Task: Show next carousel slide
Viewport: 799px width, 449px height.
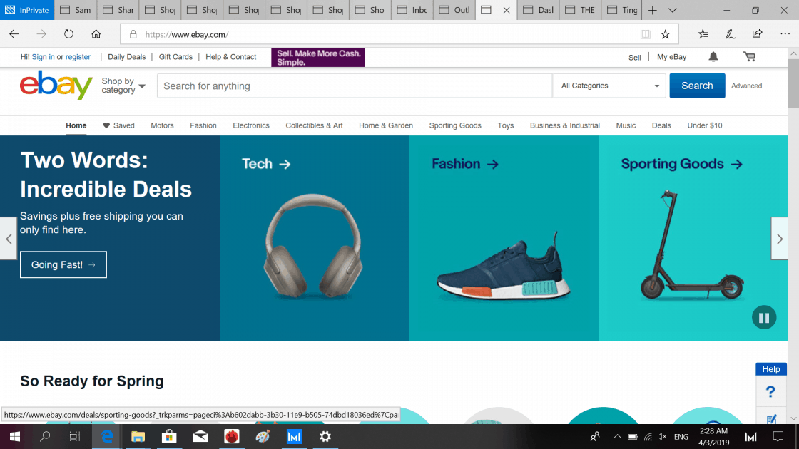Action: (780, 238)
